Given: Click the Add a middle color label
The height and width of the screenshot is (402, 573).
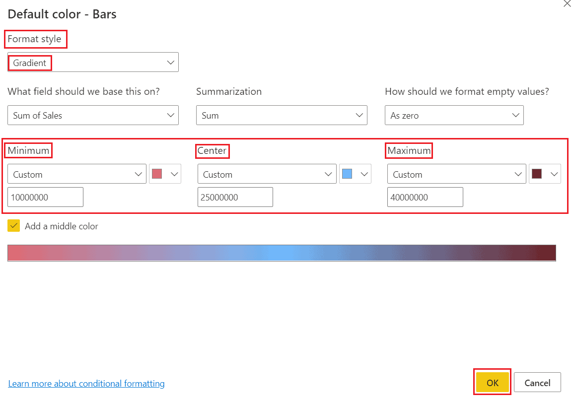Looking at the screenshot, I should (x=62, y=225).
